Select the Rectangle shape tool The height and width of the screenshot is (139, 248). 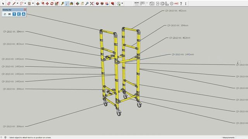(29, 3)
